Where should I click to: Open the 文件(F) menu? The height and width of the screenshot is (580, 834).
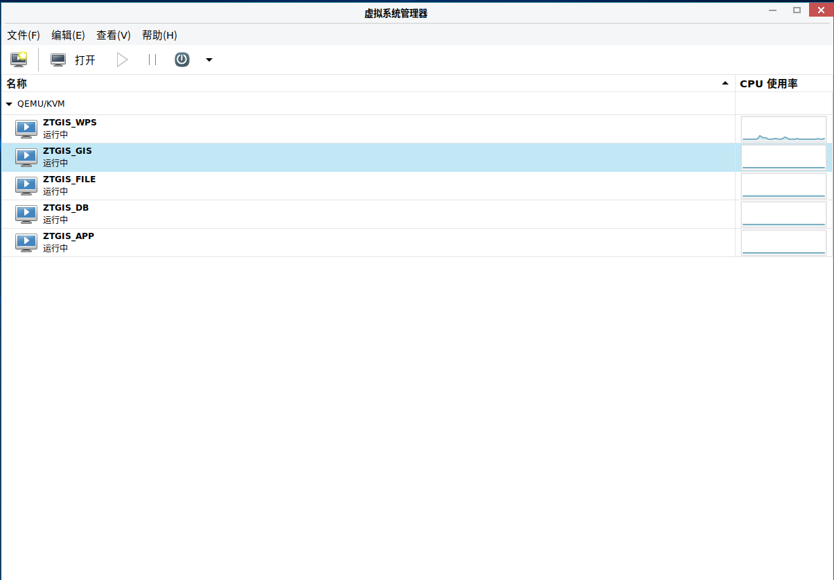[x=24, y=35]
